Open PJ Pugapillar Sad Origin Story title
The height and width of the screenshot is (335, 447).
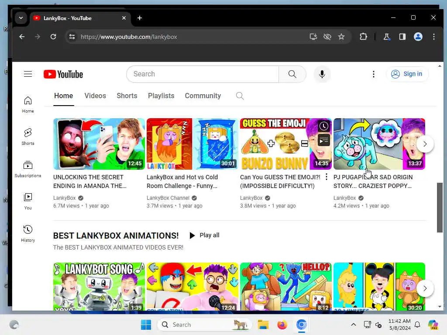373,181
